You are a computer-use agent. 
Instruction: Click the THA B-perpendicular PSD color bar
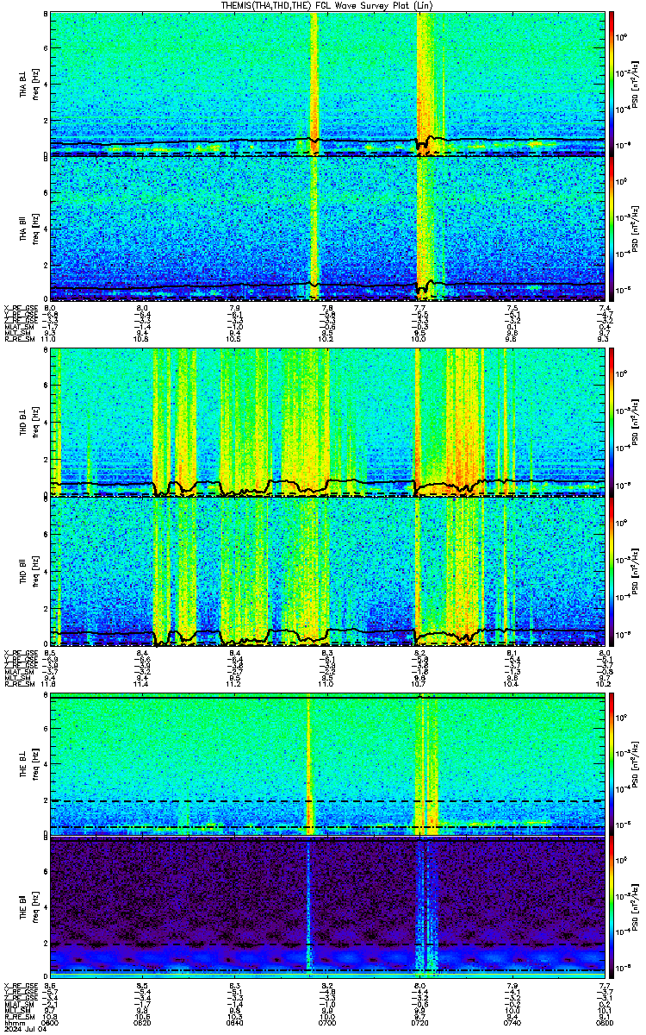click(x=612, y=84)
